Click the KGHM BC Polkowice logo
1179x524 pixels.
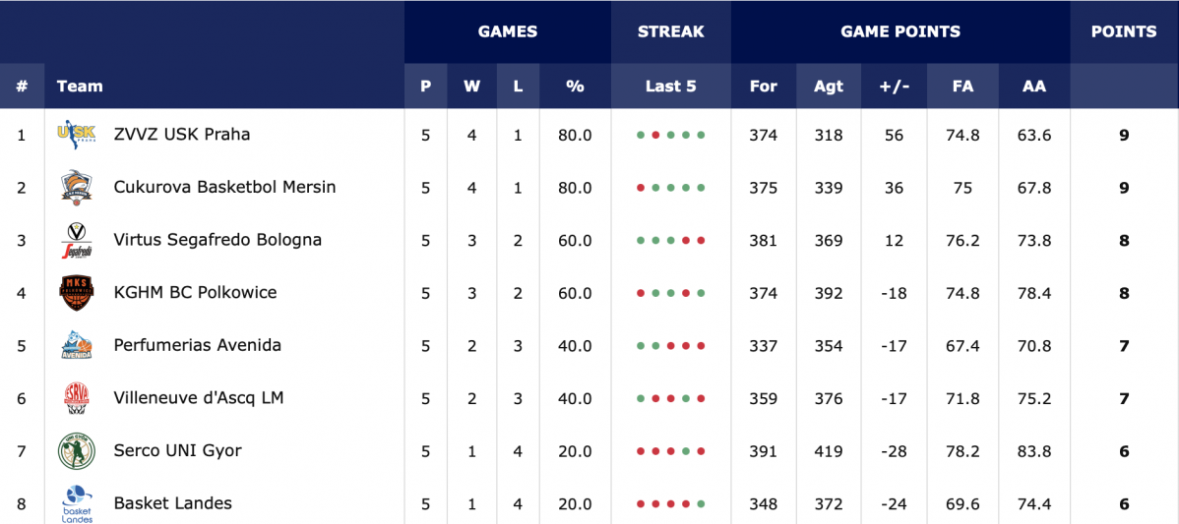[76, 293]
